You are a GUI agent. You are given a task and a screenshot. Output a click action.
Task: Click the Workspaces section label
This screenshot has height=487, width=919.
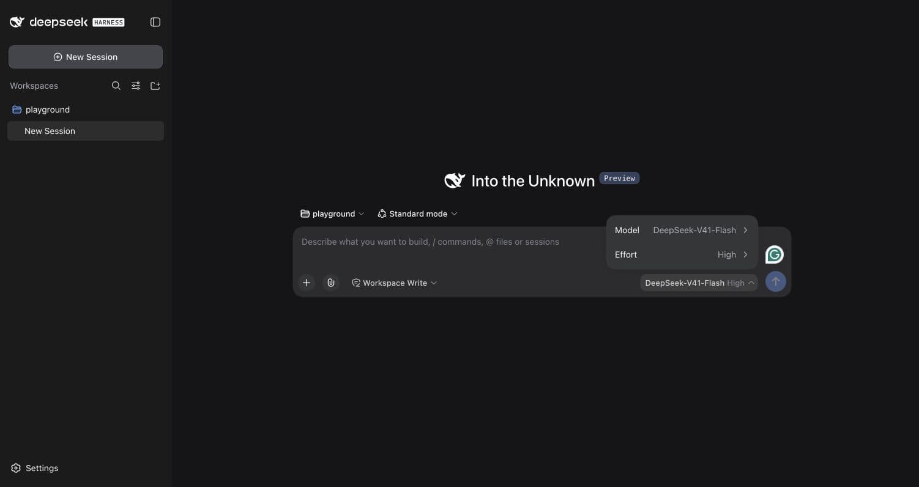tap(34, 86)
